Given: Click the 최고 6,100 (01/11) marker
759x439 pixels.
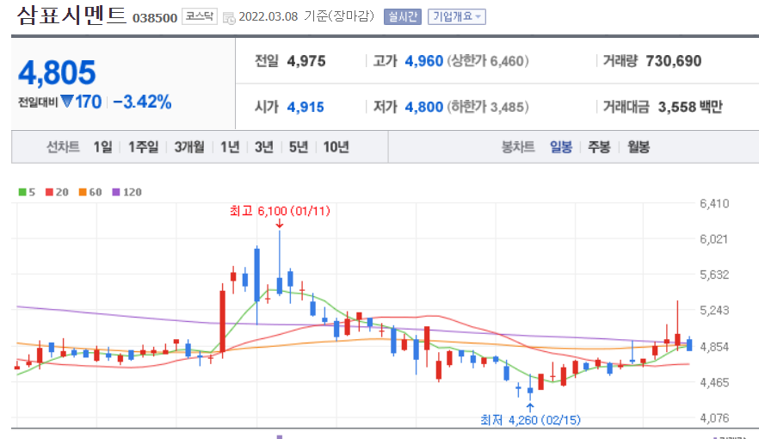Looking at the screenshot, I should click(x=280, y=212).
